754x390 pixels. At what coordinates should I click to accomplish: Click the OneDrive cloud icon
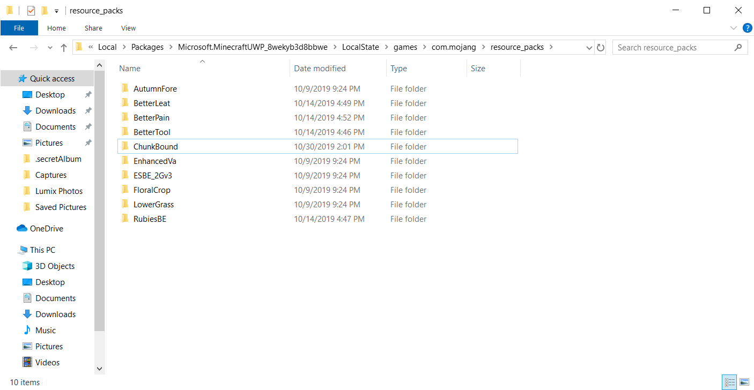(x=22, y=228)
